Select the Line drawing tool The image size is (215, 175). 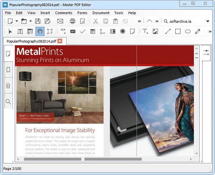coord(168,31)
